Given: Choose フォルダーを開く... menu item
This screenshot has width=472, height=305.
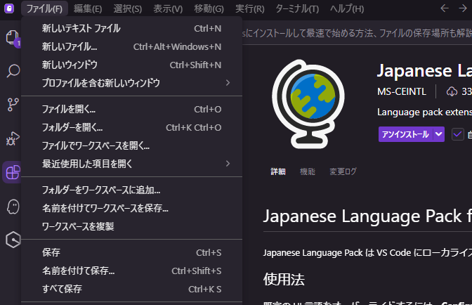Looking at the screenshot, I should tap(131, 128).
